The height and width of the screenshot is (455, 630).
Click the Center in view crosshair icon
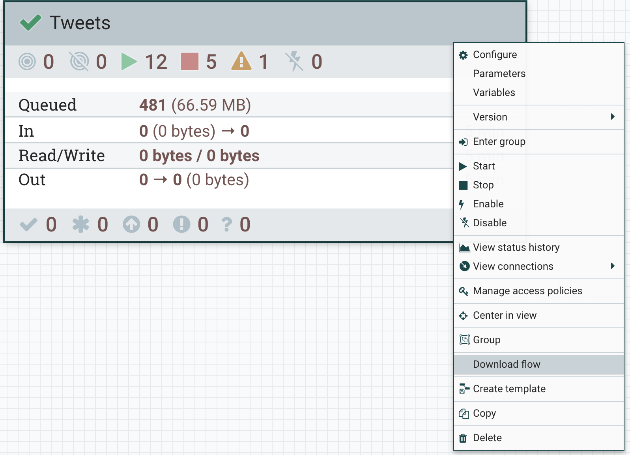point(463,316)
